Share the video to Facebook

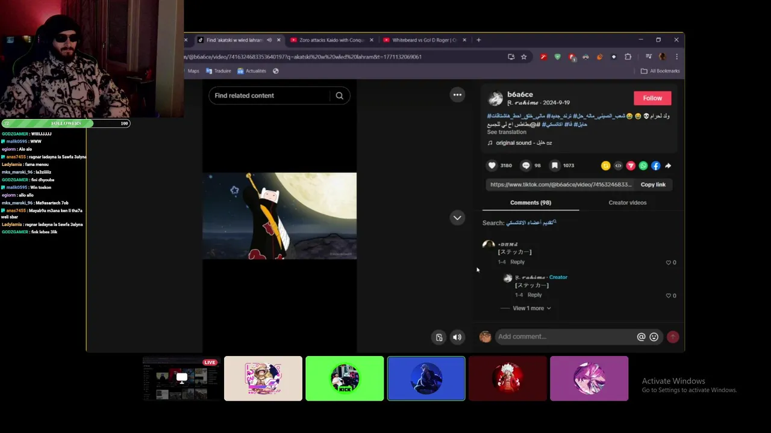(x=655, y=165)
